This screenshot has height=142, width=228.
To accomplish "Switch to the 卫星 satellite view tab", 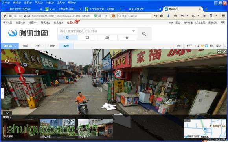I will point(52,46).
